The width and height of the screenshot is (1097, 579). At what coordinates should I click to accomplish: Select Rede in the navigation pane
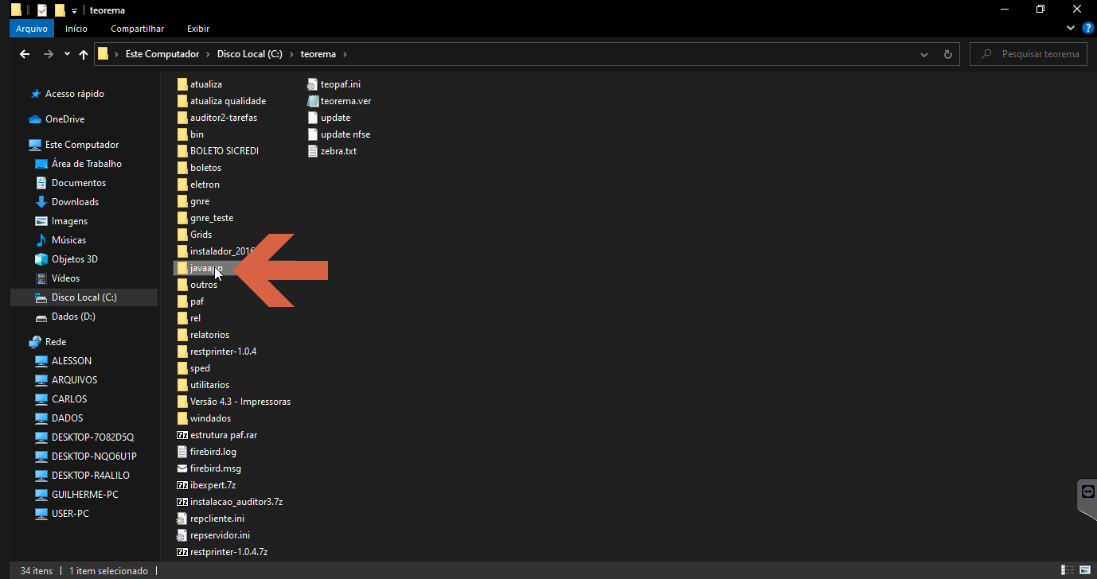(x=55, y=342)
